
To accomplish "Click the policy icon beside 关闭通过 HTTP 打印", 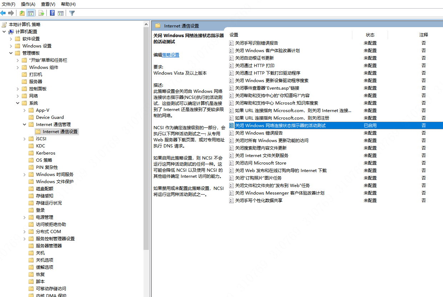I will pyautogui.click(x=231, y=65).
